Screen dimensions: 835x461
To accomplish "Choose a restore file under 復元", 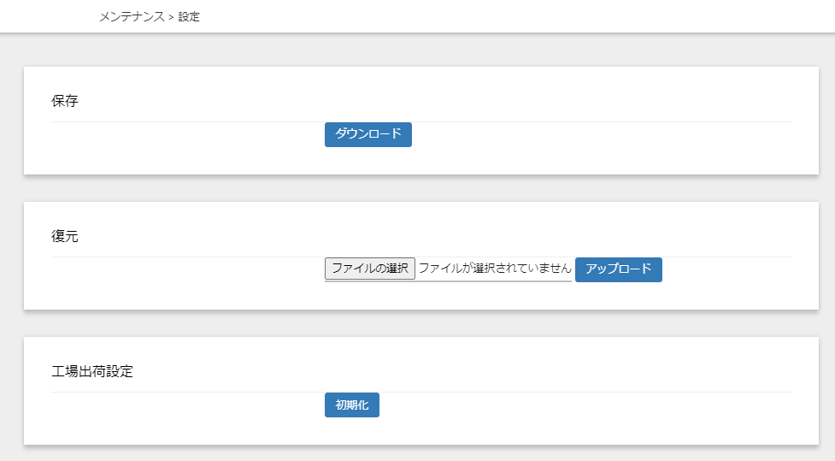I will (370, 269).
